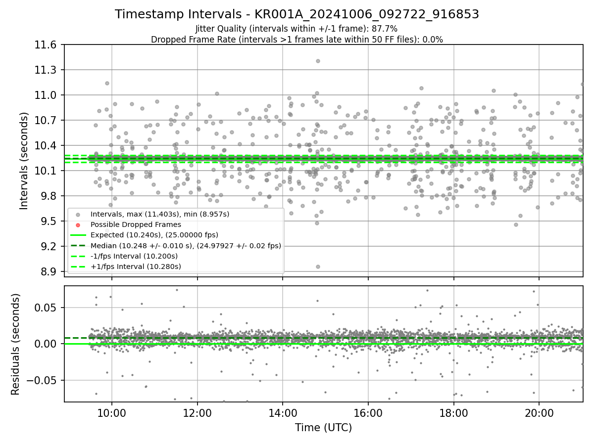
Task: Click the minimum interval point near 8.96 seconds
Action: pyautogui.click(x=318, y=267)
